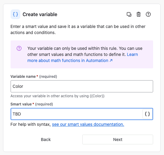
Task: Click the purple question mark info icon
Action: tap(19, 48)
